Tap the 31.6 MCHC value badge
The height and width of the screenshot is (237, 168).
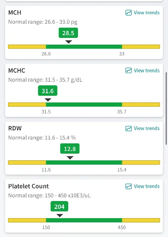pyautogui.click(x=48, y=91)
